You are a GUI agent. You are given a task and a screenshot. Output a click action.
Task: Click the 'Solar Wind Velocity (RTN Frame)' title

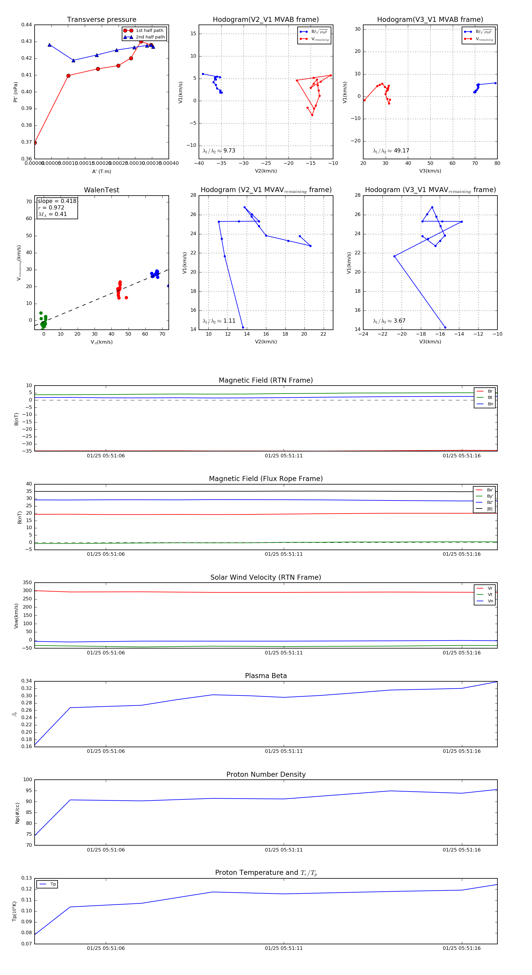(x=266, y=578)
